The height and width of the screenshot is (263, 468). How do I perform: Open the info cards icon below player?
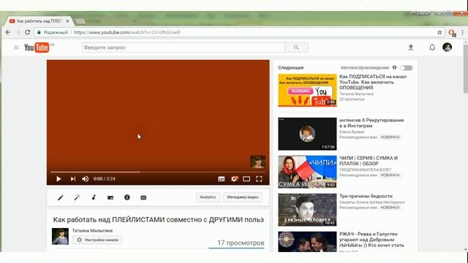click(x=127, y=197)
